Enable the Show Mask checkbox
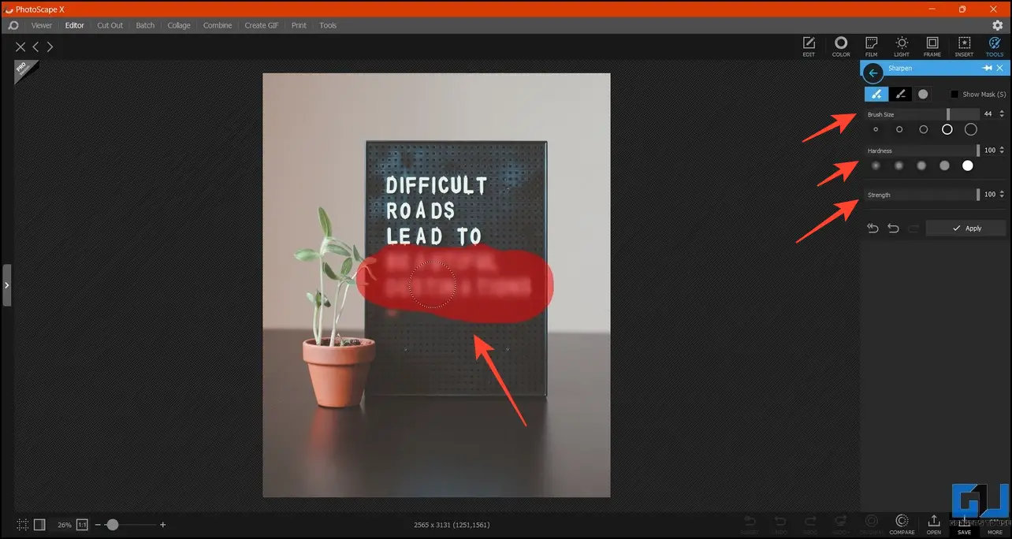This screenshot has width=1012, height=539. [x=954, y=95]
